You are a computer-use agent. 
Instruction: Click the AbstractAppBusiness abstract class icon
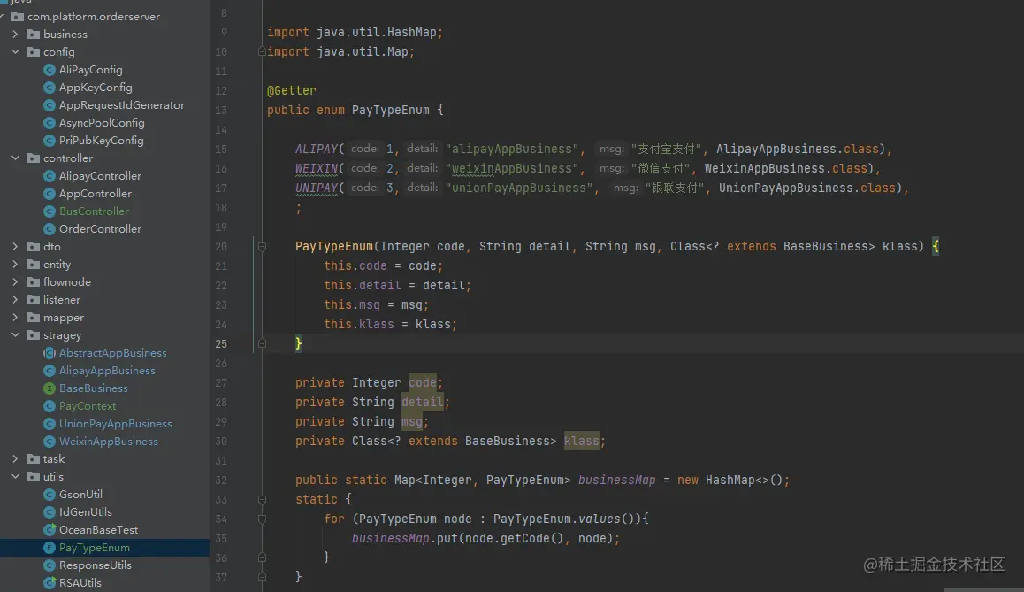coord(49,353)
